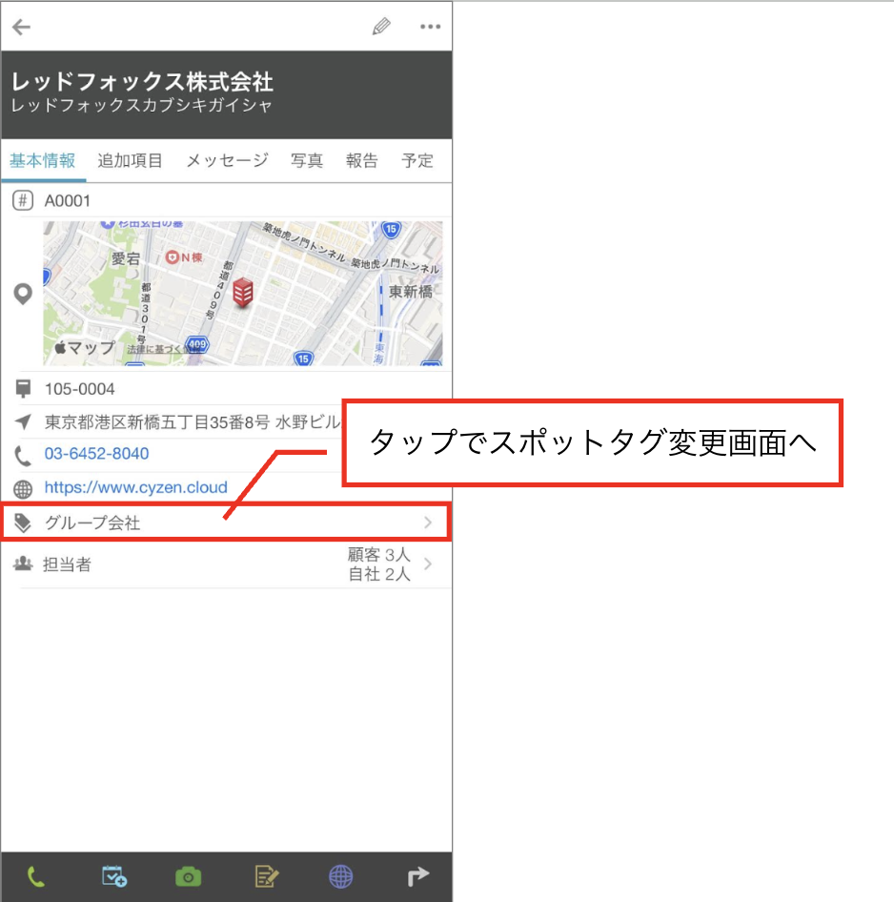
Task: Tap the location pin icon beside map
Action: point(23,294)
